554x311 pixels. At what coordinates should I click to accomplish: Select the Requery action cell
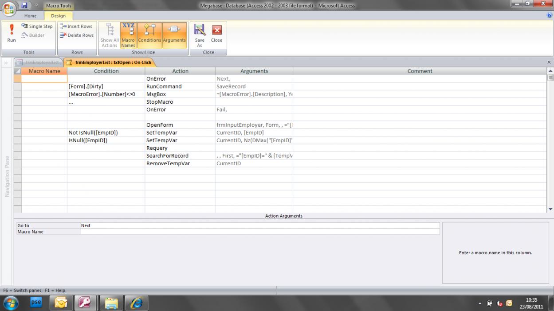(x=180, y=148)
